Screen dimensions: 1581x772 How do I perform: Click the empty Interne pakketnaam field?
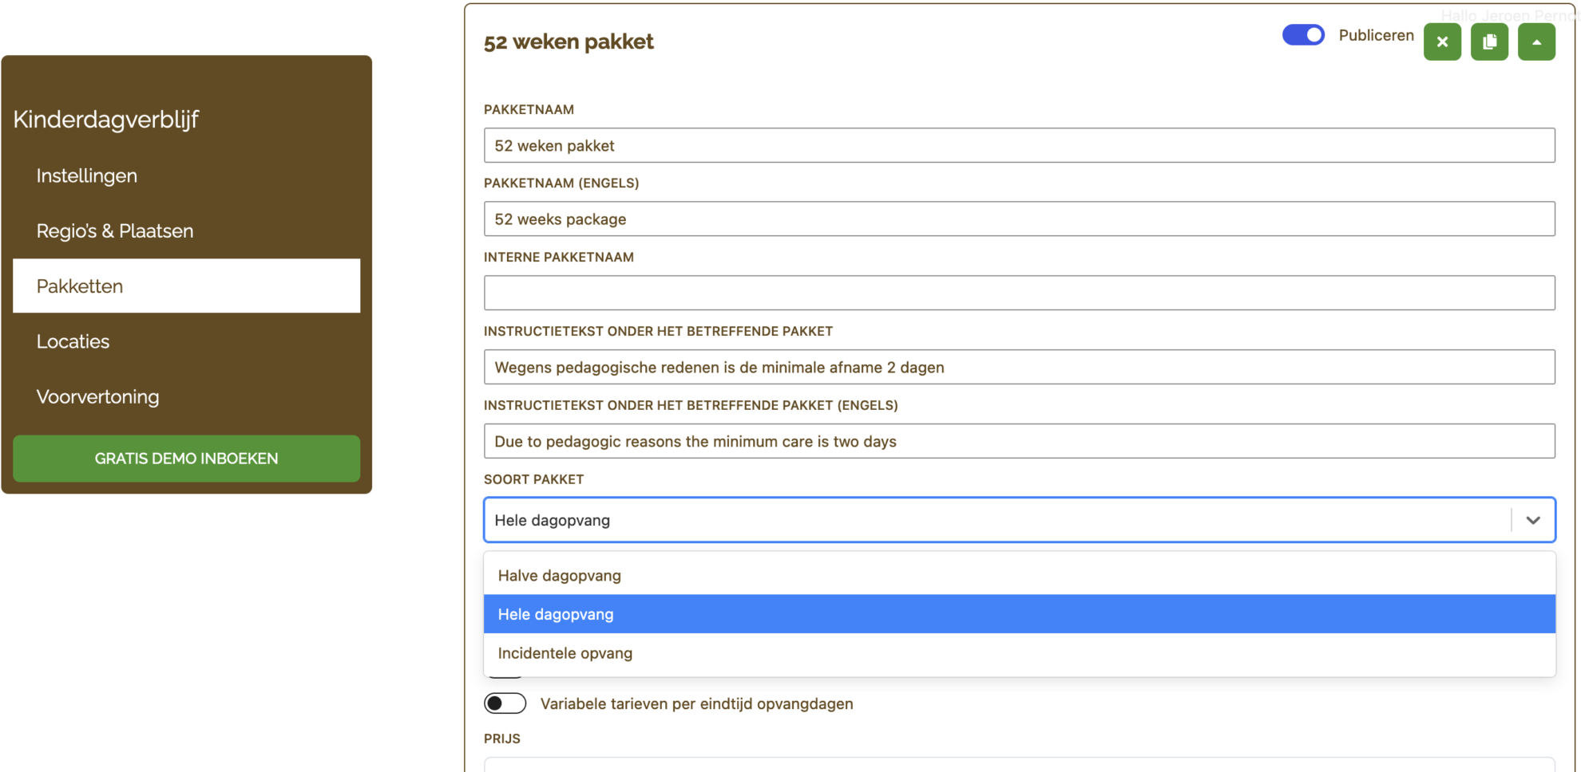point(1018,293)
